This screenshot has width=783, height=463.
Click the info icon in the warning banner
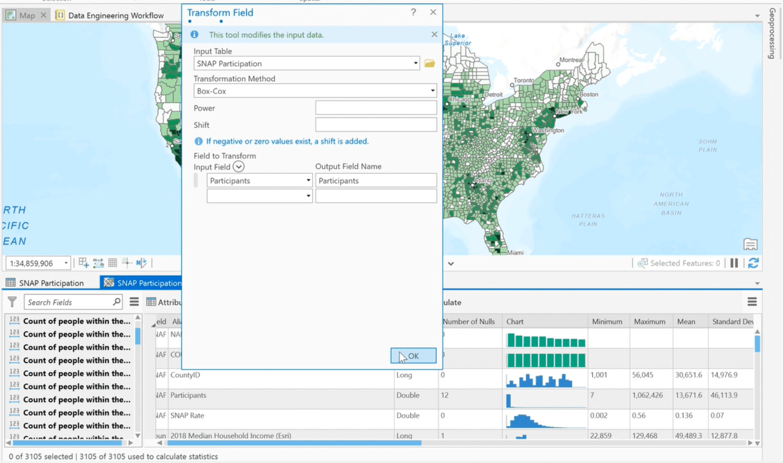click(x=194, y=35)
